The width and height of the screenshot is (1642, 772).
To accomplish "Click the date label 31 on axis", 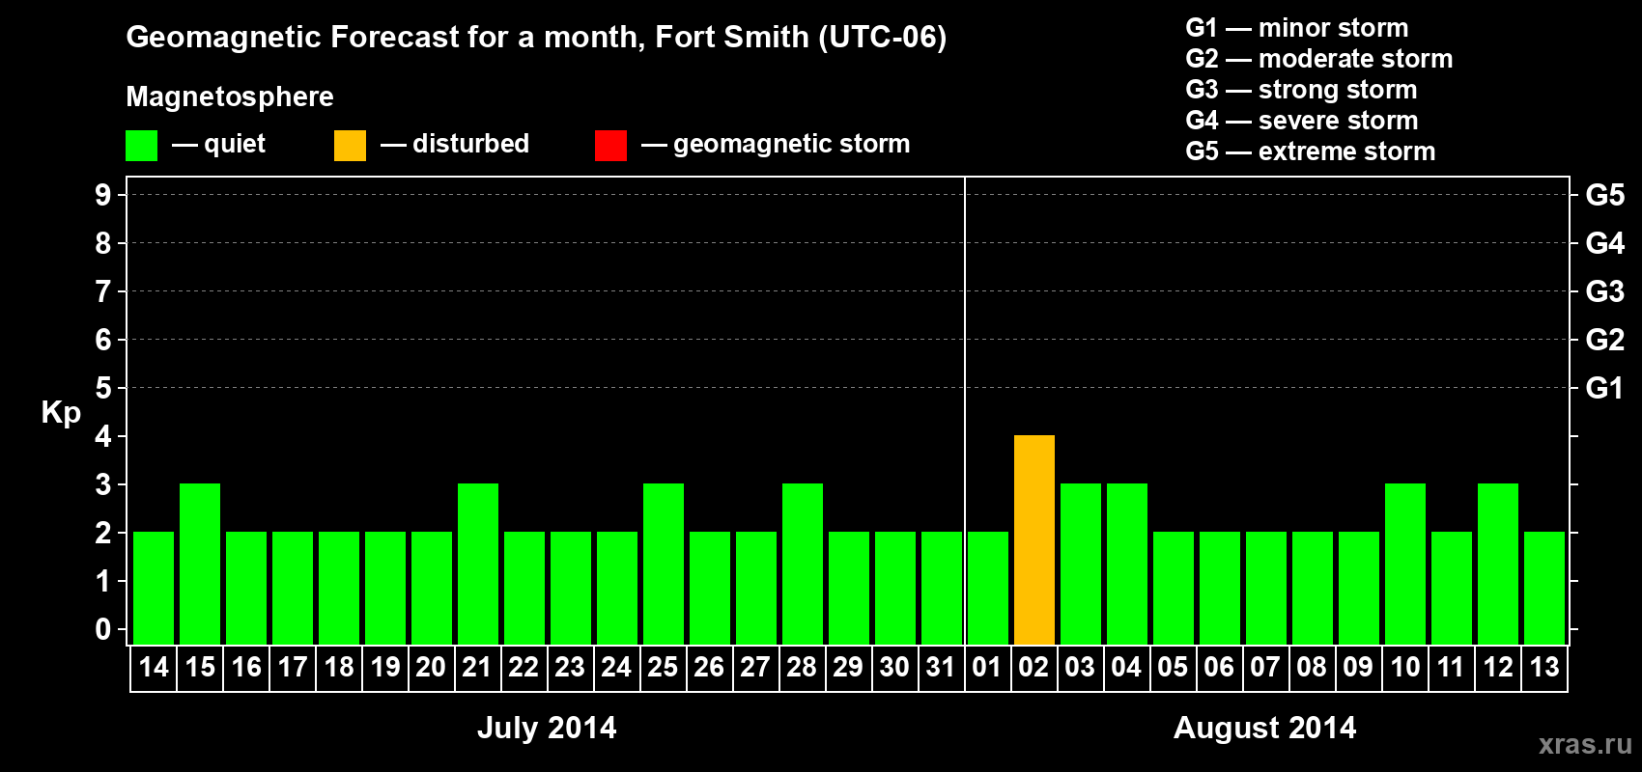I will (941, 667).
